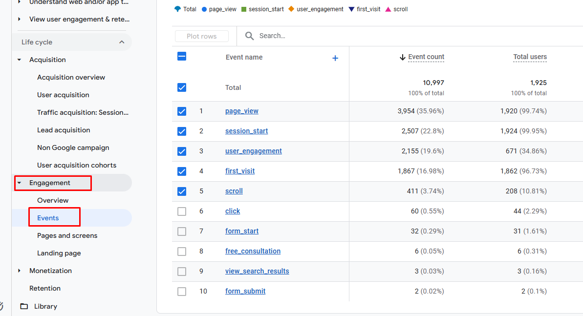
Task: Open the first_visit event link
Action: click(240, 171)
